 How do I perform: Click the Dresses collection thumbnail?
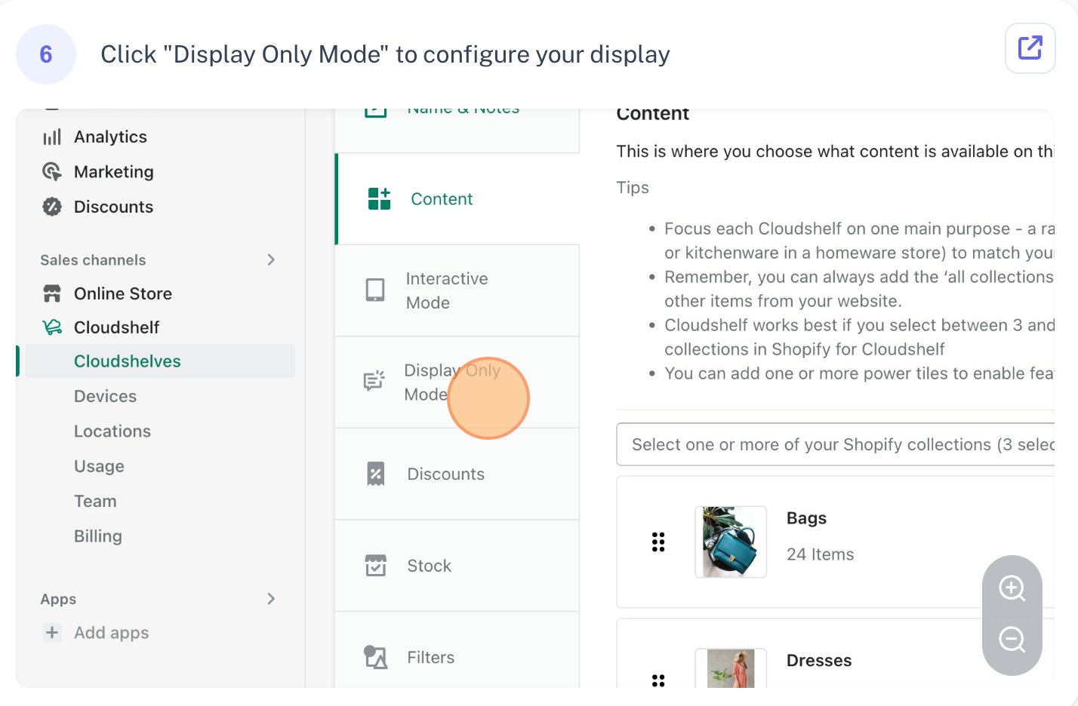click(731, 668)
